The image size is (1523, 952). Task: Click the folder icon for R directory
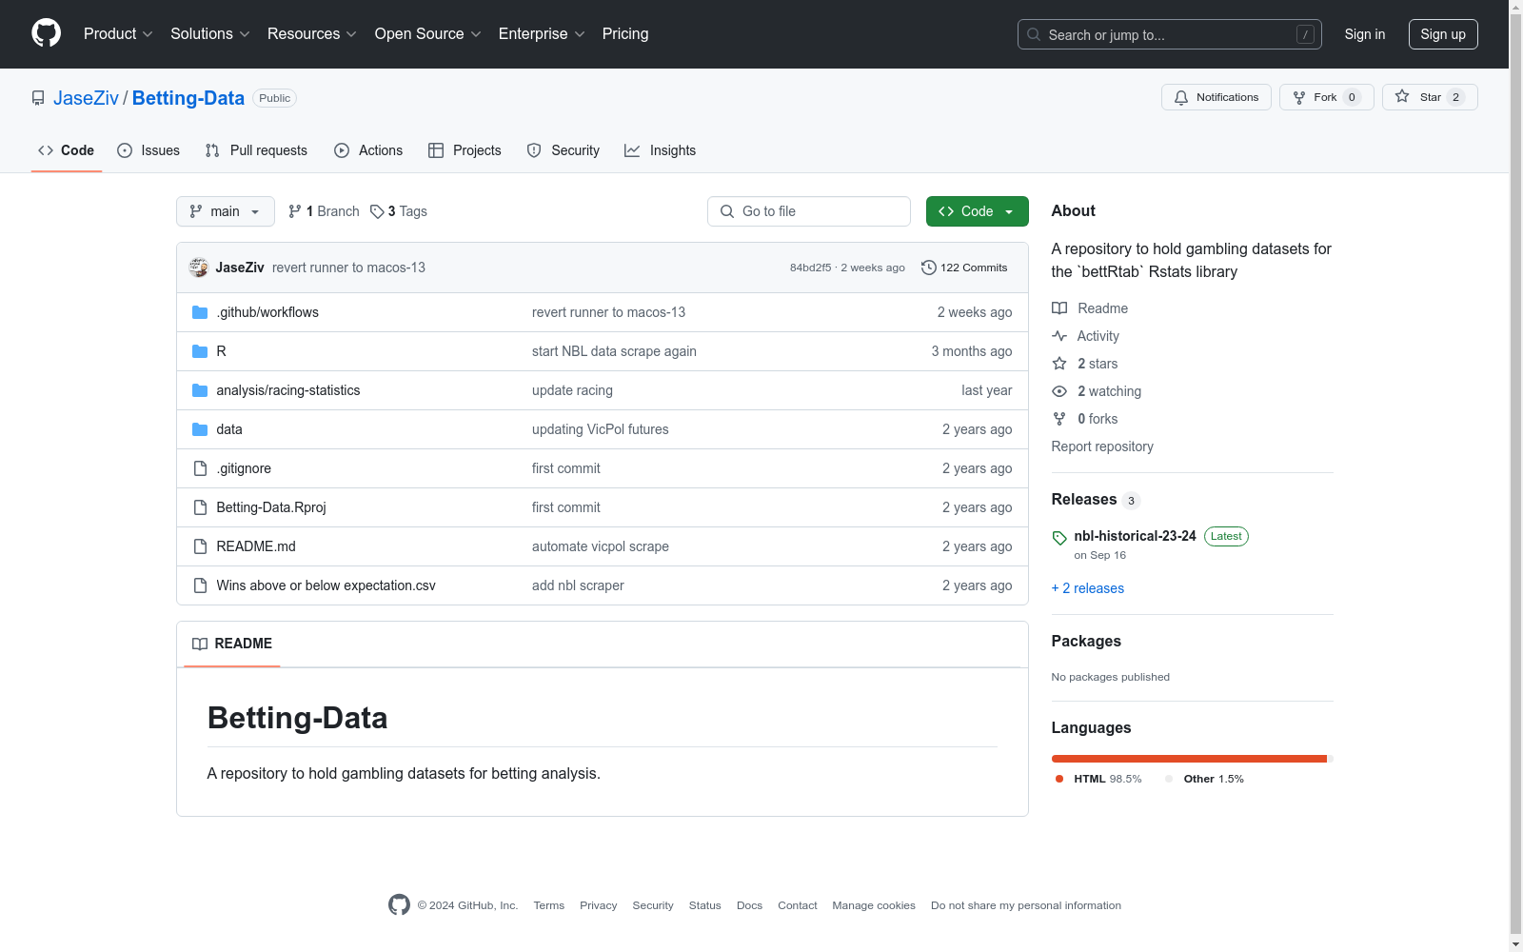point(200,351)
